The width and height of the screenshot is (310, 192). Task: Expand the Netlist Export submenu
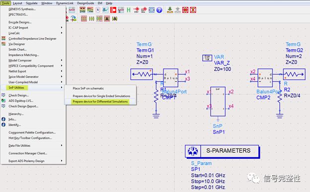(x=33, y=71)
